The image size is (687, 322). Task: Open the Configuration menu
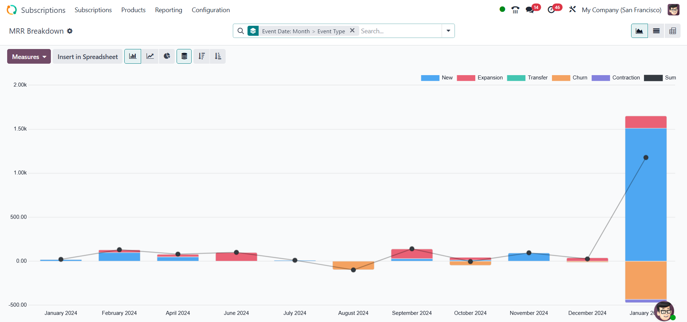tap(211, 10)
